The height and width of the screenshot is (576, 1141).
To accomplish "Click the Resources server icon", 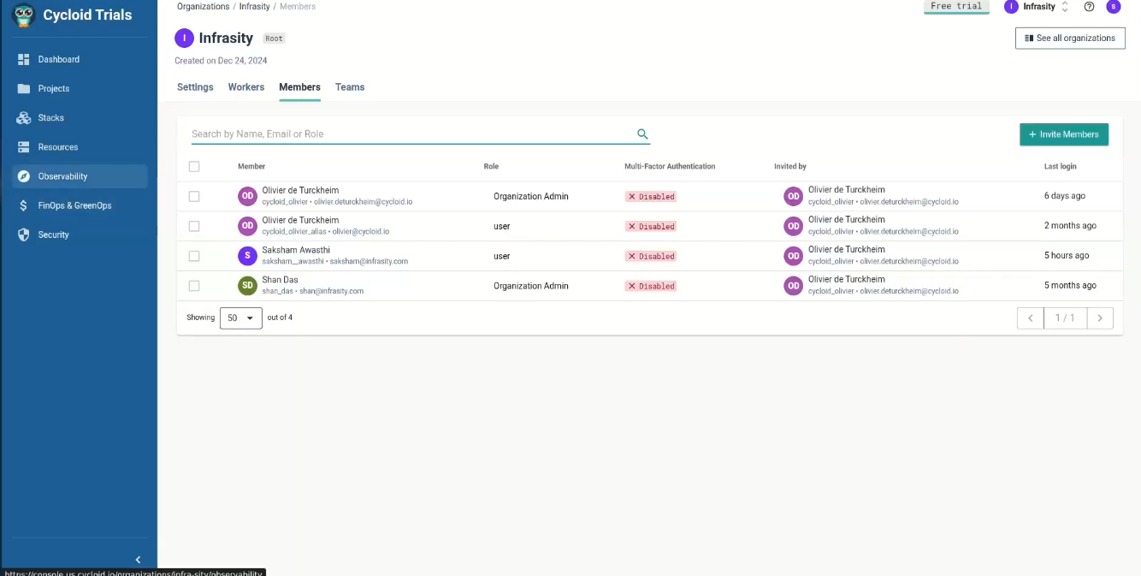I will coord(24,147).
